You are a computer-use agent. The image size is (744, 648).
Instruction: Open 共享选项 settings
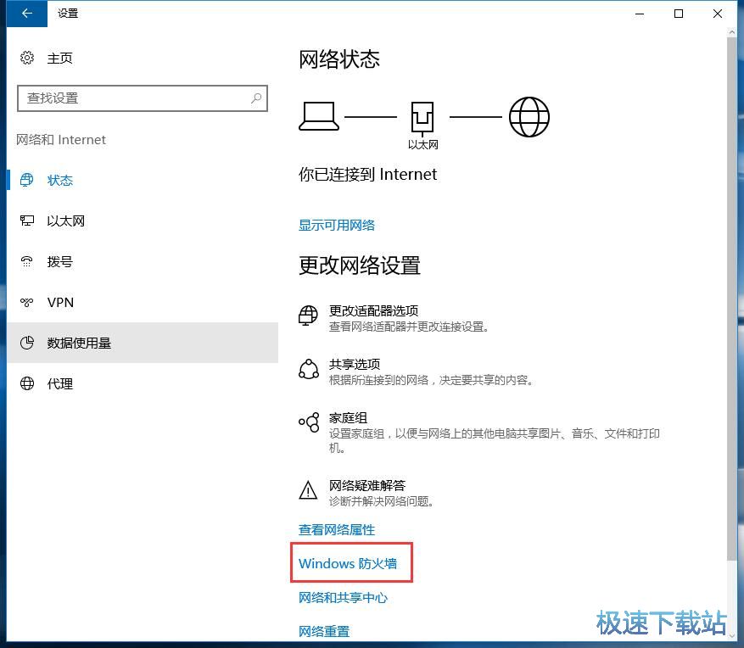(355, 365)
